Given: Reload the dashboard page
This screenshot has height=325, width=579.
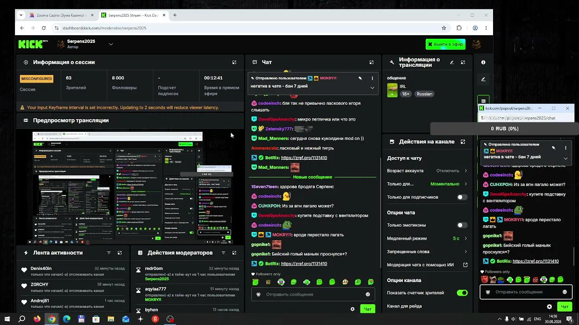Looking at the screenshot, I should pos(43,28).
